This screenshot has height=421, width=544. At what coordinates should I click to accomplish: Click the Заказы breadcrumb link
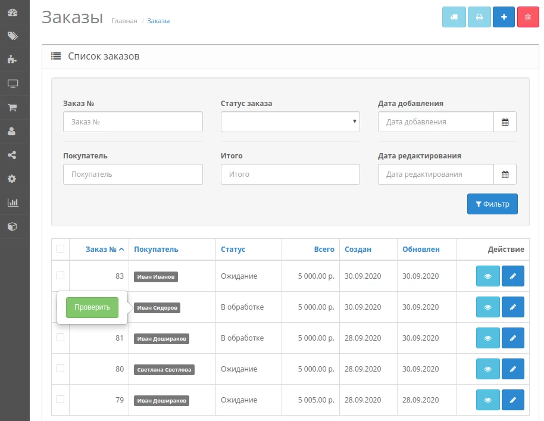(x=158, y=21)
